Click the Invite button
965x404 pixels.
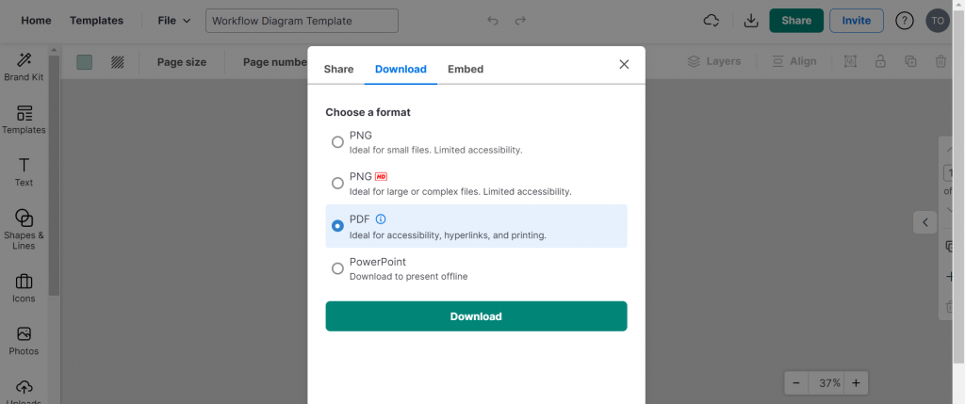coord(857,21)
